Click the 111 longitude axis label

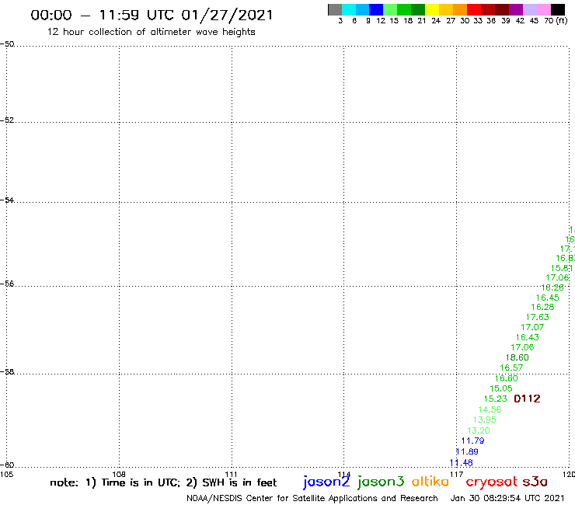[232, 475]
